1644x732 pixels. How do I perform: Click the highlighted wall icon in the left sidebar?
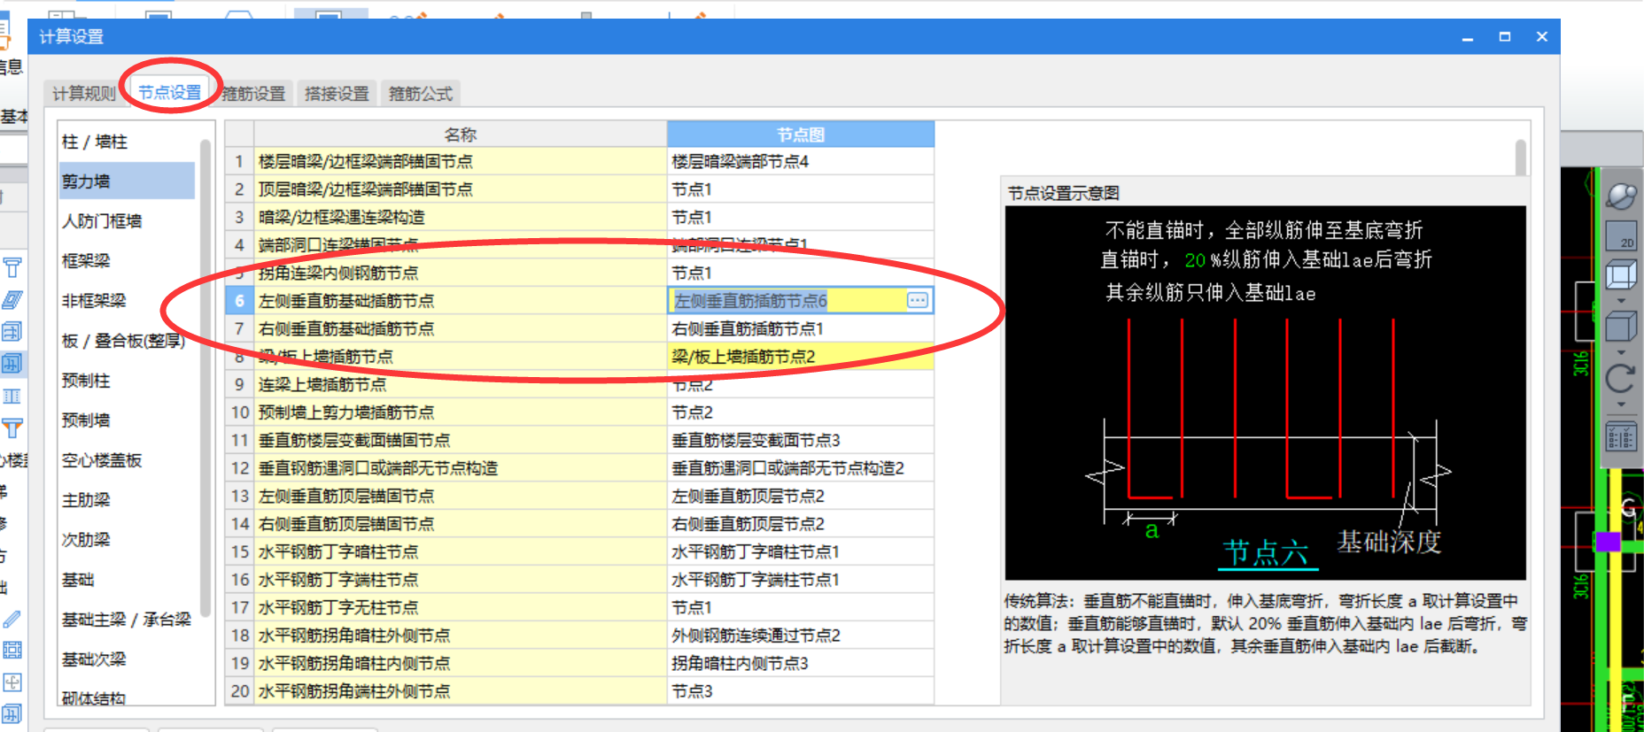coord(12,363)
